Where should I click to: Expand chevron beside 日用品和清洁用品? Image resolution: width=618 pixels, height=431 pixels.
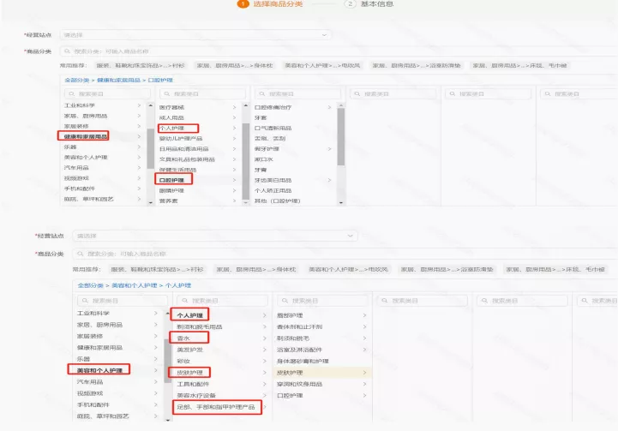(234, 149)
